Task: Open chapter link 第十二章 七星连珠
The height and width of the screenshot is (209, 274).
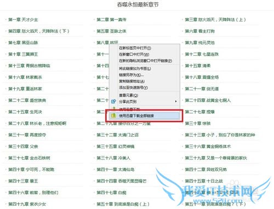Action: click(x=202, y=54)
